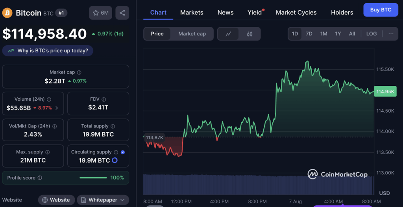Click the verified circulating supply badge
The width and height of the screenshot is (403, 207).
pos(123,152)
